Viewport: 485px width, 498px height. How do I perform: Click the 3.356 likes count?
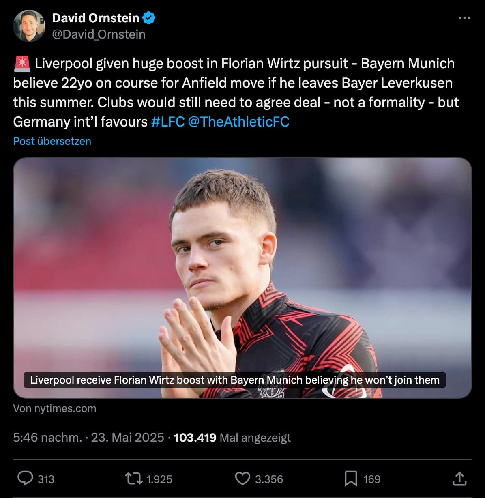pos(269,479)
